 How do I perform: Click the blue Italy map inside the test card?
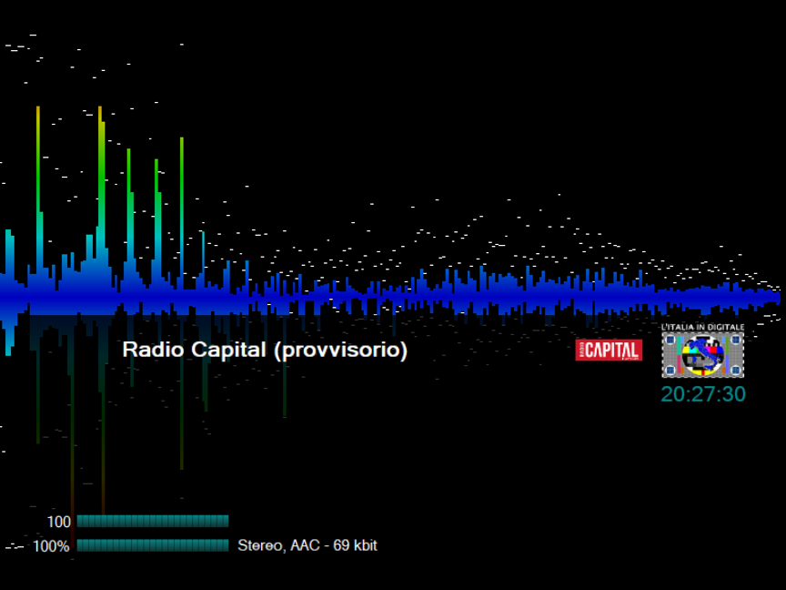[702, 351]
